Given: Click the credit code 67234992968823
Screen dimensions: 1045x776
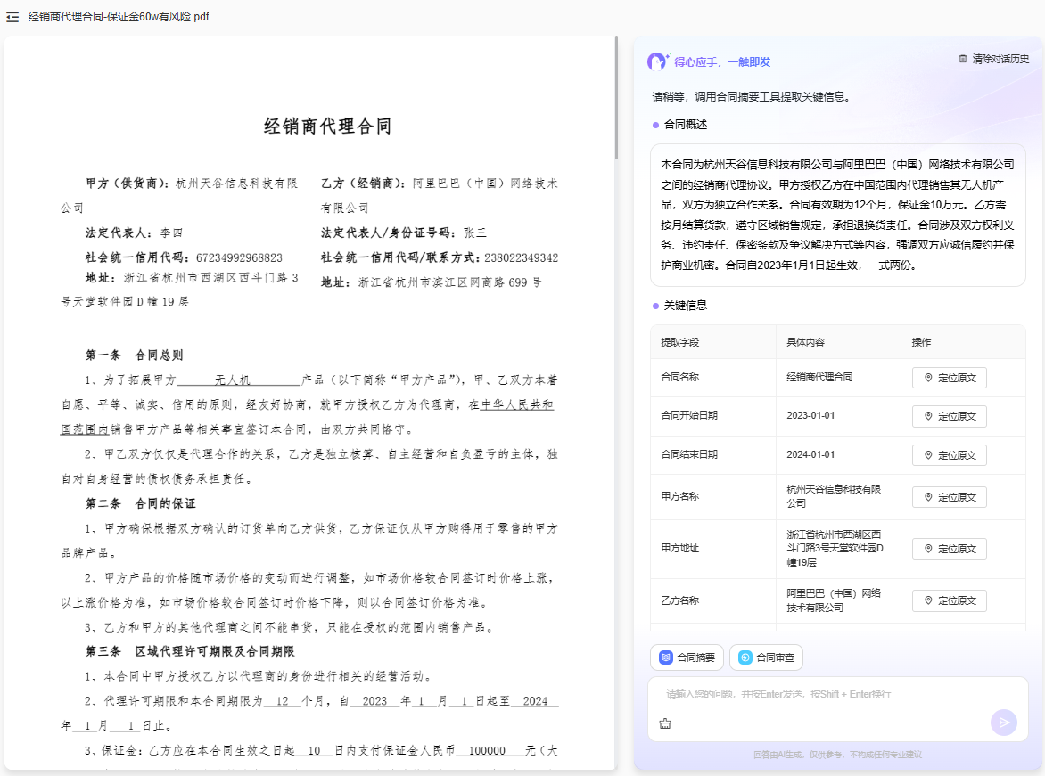Looking at the screenshot, I should (239, 257).
